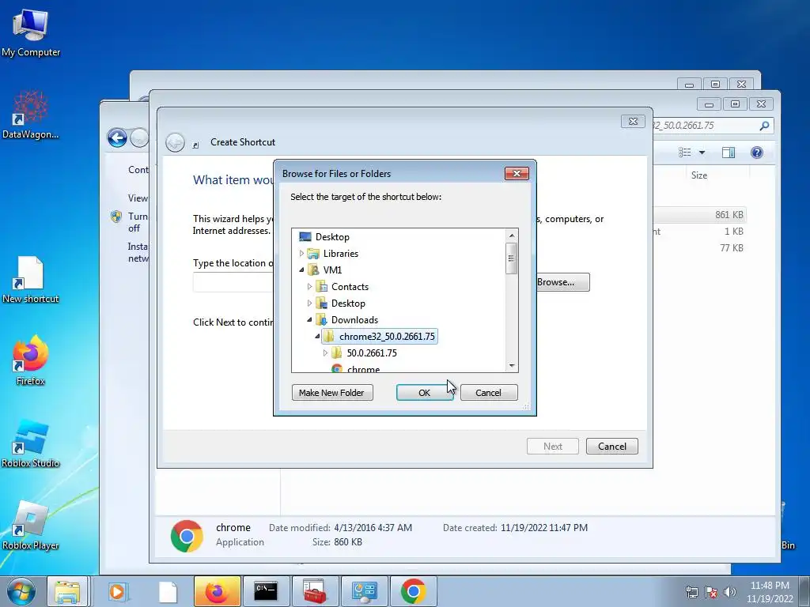Click the tree scrollbar thumb
810x607 pixels.
click(512, 258)
